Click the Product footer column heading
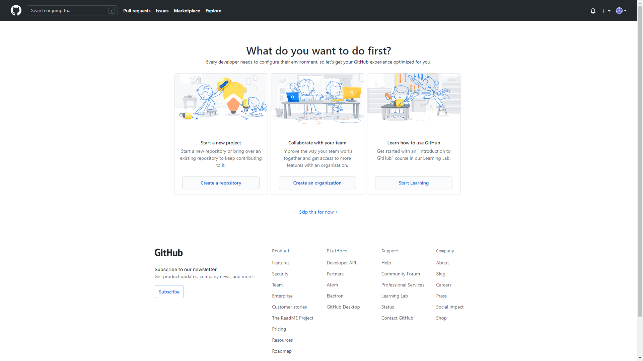Screen dimensions: 643x361 point(281,251)
